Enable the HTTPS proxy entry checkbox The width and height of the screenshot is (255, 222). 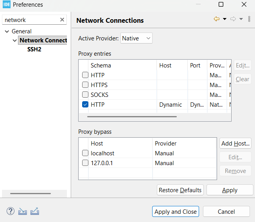(x=85, y=85)
